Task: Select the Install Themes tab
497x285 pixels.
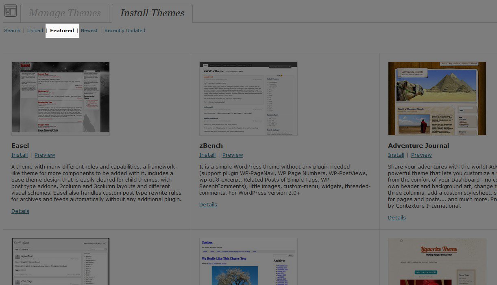Action: [x=152, y=13]
